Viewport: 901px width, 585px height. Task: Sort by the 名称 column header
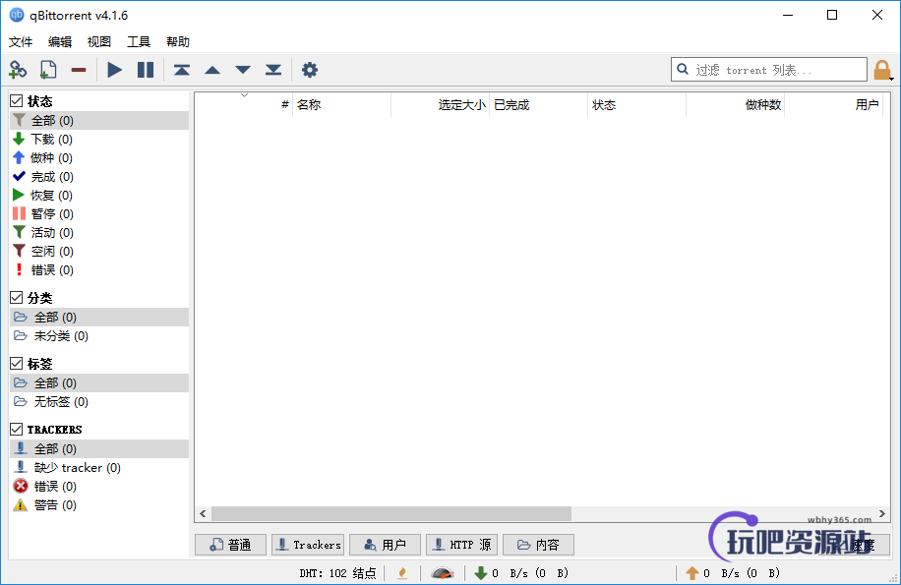pos(342,105)
